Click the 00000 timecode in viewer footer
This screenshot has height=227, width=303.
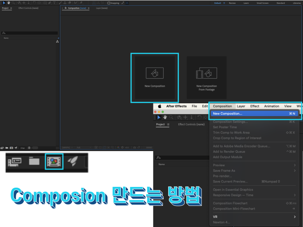click(149, 148)
